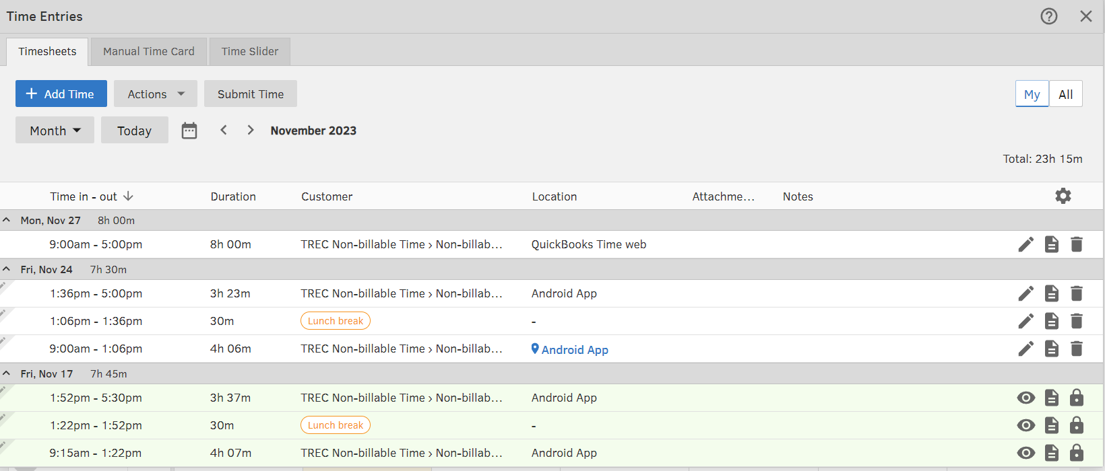Collapse the Mon, Nov 27 group

pyautogui.click(x=7, y=220)
